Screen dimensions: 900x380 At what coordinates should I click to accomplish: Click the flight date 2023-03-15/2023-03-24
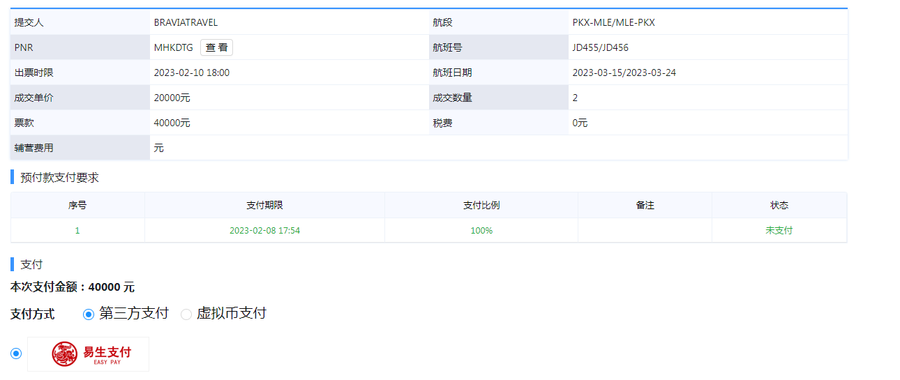(x=624, y=73)
